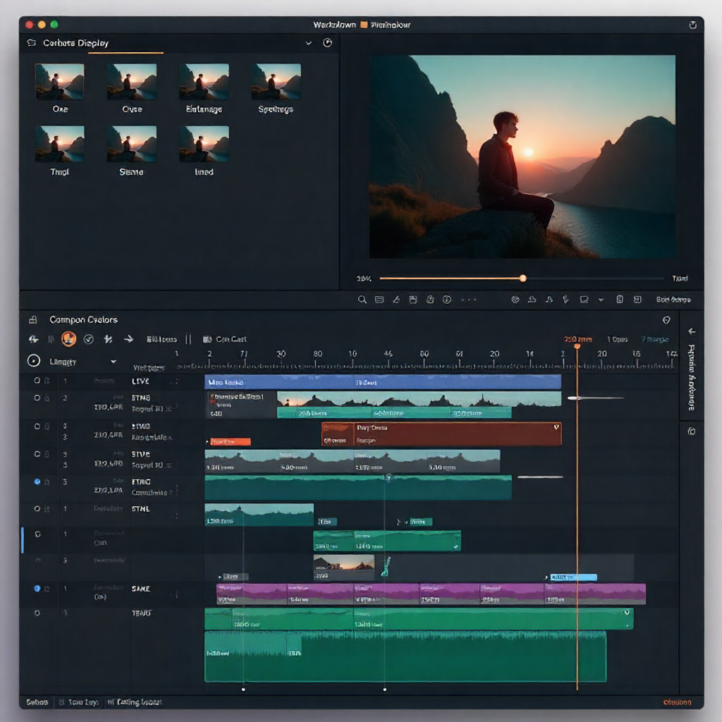The width and height of the screenshot is (722, 722).
Task: Click the floppy disk save icon
Action: (413, 300)
